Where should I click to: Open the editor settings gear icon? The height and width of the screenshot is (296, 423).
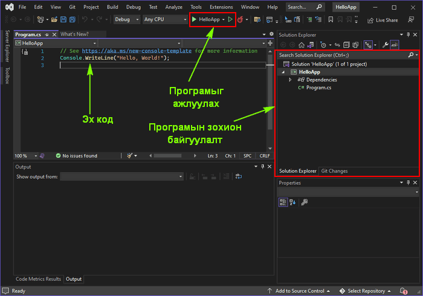tap(271, 34)
